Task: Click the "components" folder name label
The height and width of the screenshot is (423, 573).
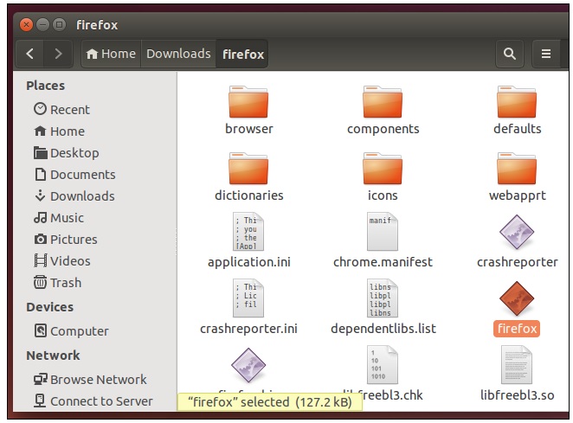Action: coord(383,129)
